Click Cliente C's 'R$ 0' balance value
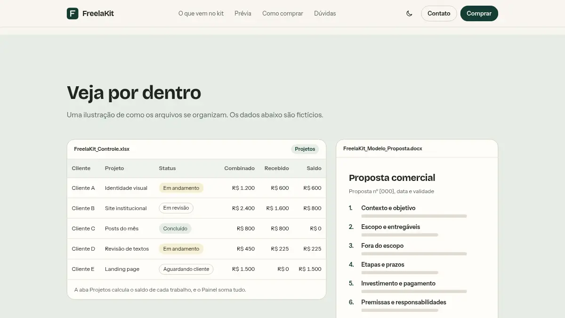565x318 pixels. click(x=316, y=228)
